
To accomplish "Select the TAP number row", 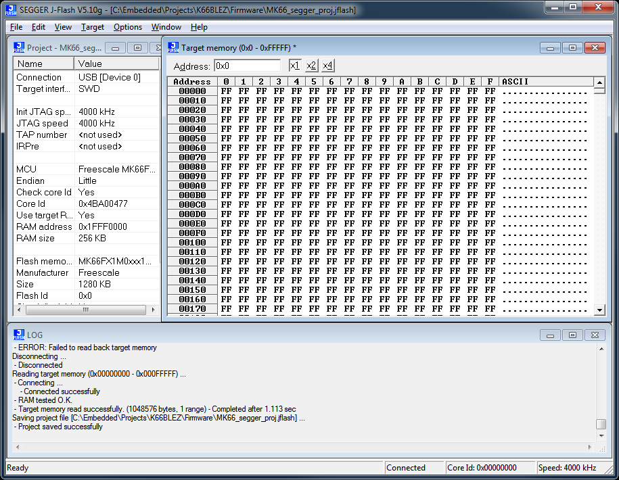I will pyautogui.click(x=87, y=135).
